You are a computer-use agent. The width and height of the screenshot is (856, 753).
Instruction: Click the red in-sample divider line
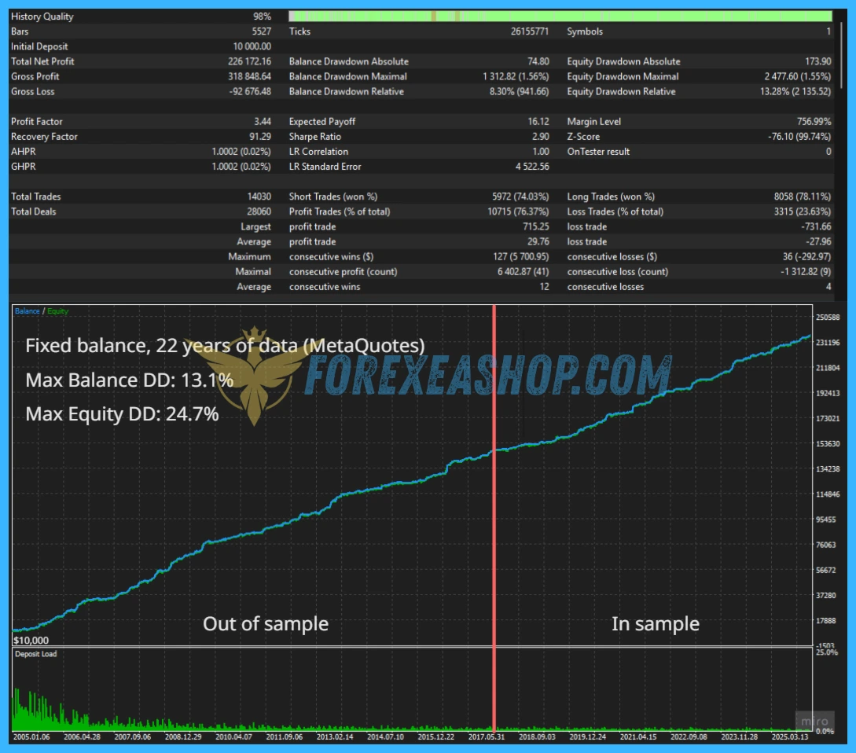(494, 518)
